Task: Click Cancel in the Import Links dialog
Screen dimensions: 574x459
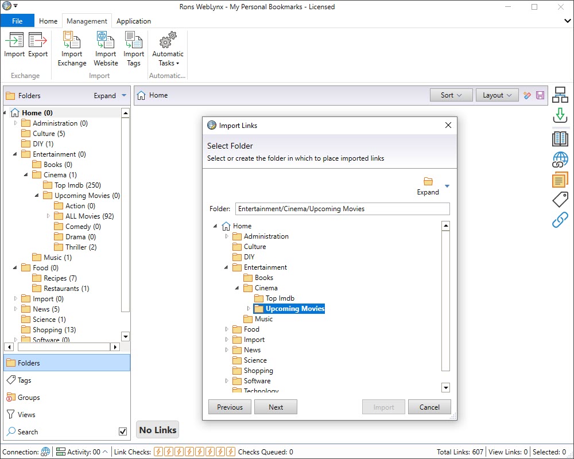Action: [x=429, y=407]
